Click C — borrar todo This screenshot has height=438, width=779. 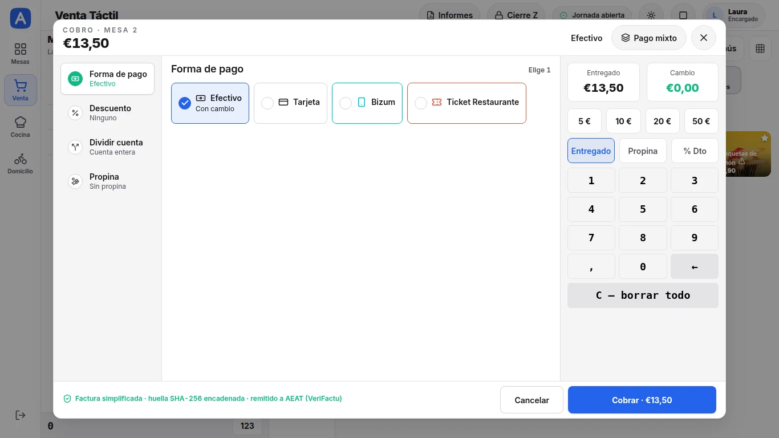pyautogui.click(x=643, y=295)
